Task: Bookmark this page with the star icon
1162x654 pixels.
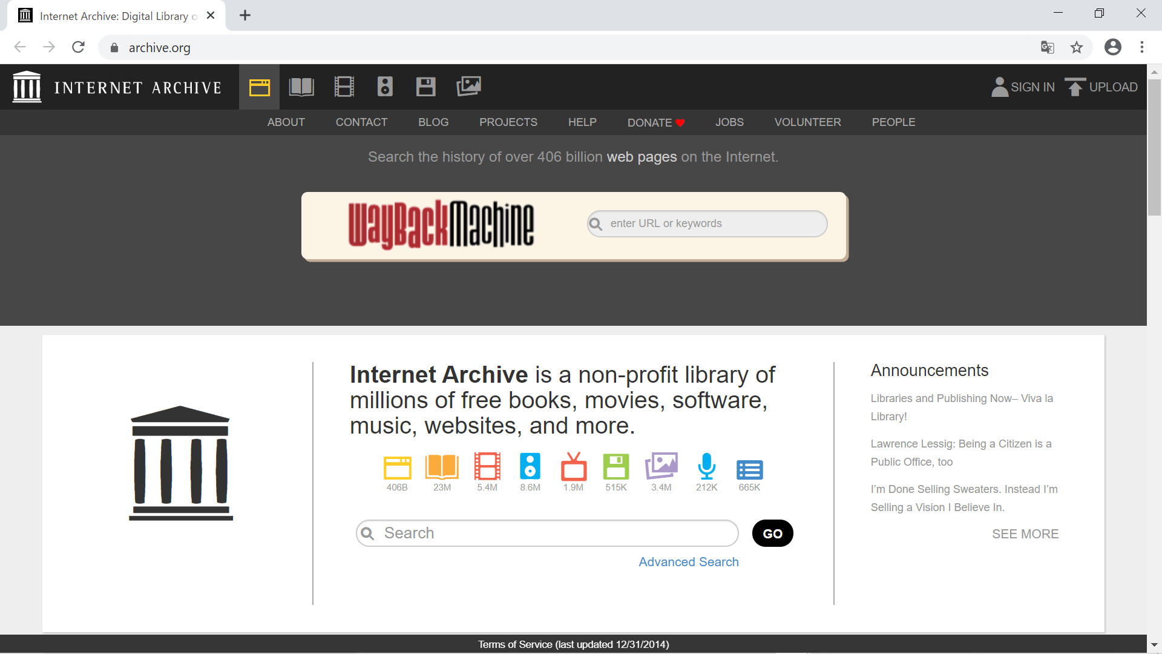Action: pos(1077,47)
